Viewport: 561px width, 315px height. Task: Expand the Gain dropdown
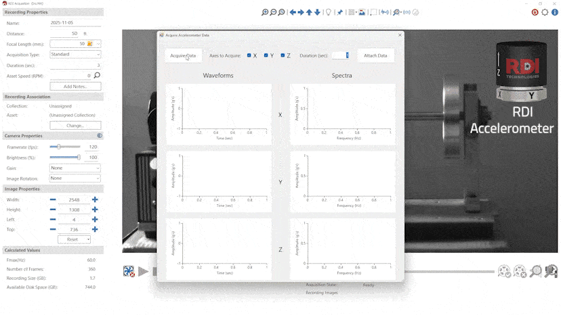tap(75, 168)
